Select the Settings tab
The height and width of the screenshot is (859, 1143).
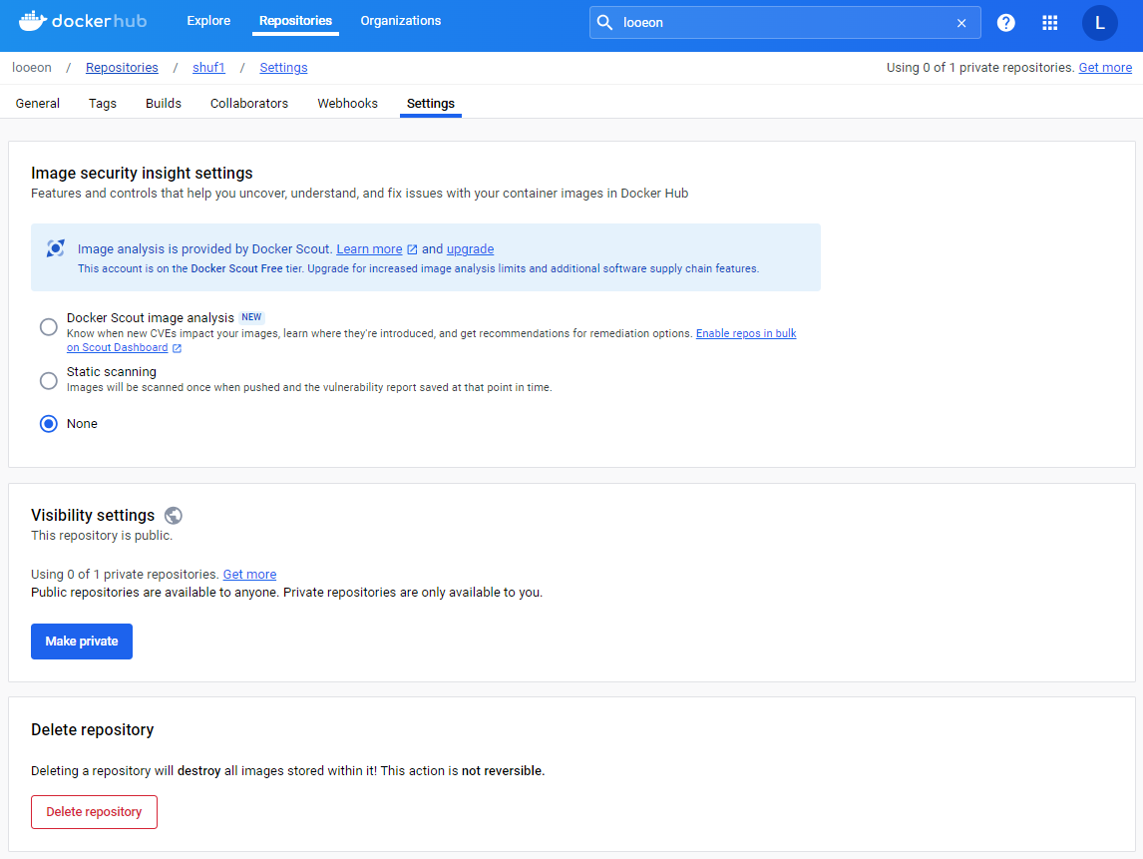(x=431, y=104)
